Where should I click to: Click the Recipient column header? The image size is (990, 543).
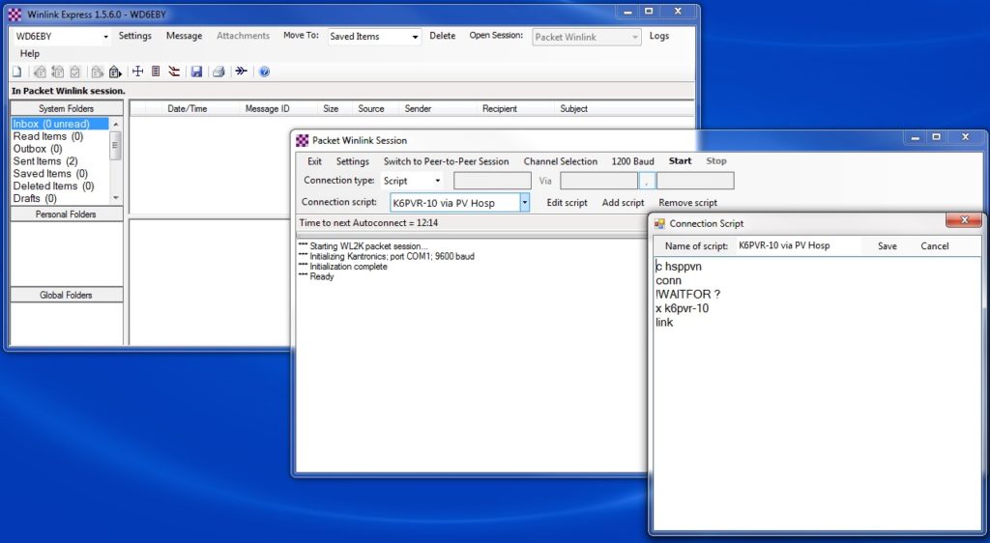point(500,108)
